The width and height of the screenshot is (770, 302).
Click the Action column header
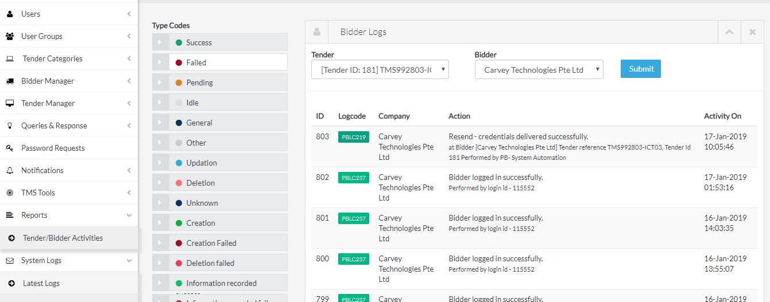click(459, 116)
